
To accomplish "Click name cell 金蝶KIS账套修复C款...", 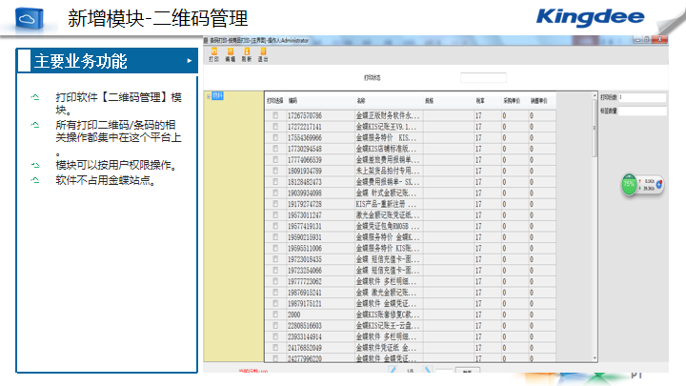I will click(388, 315).
